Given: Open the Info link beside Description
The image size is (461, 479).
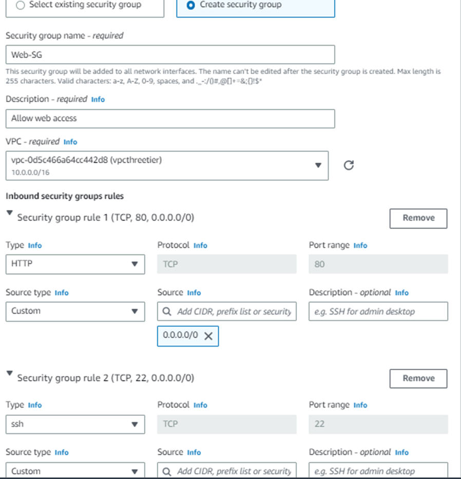Looking at the screenshot, I should 98,99.
